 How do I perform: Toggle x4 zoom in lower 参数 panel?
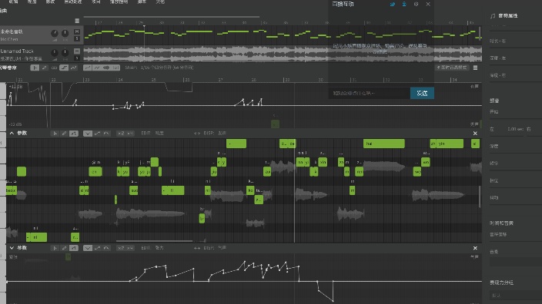(130, 248)
